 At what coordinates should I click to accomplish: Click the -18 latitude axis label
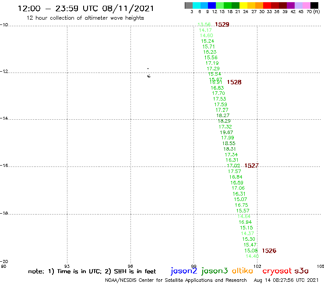tap(4, 213)
